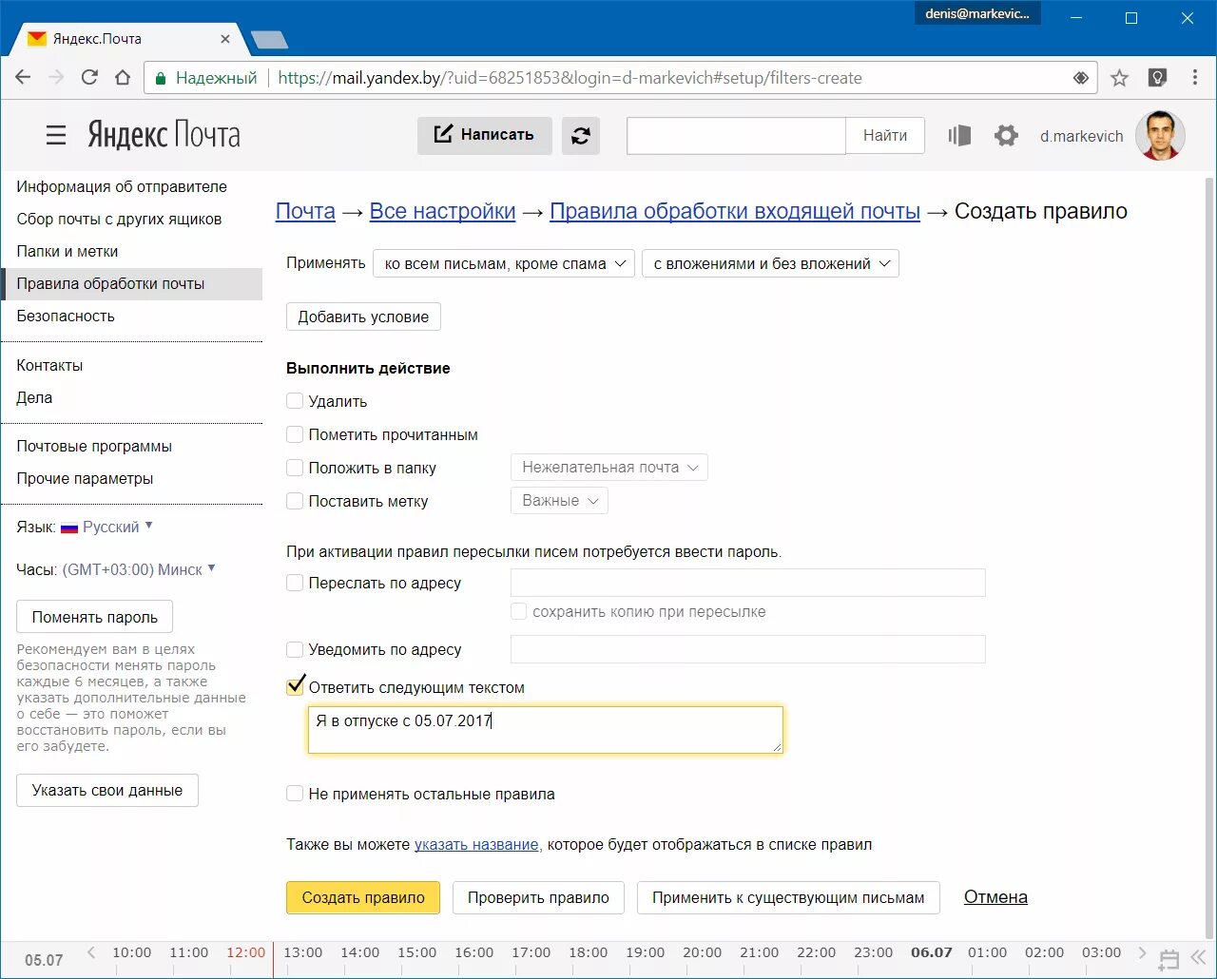The image size is (1217, 979).
Task: Close the Яндекс.Почта browser tab
Action: pyautogui.click(x=225, y=39)
